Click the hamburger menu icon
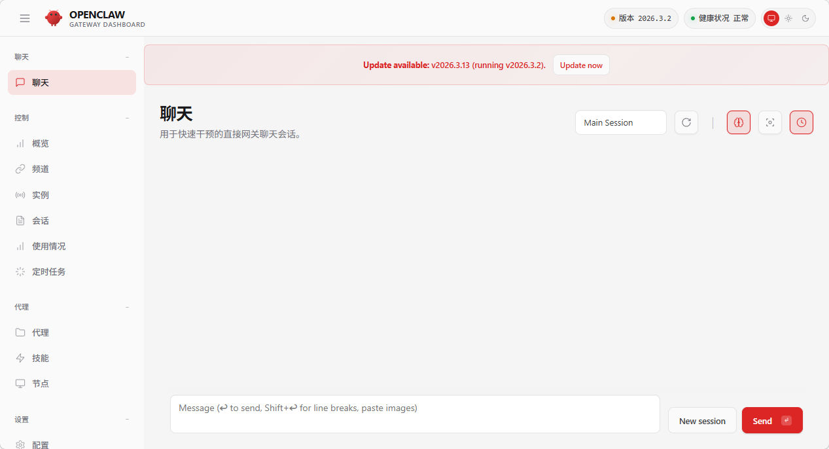 [25, 18]
